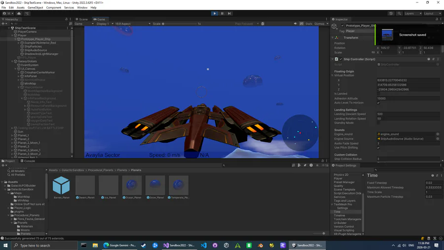444x250 pixels.
Task: Open the favorites star in Project toolbar
Action: coord(317,165)
